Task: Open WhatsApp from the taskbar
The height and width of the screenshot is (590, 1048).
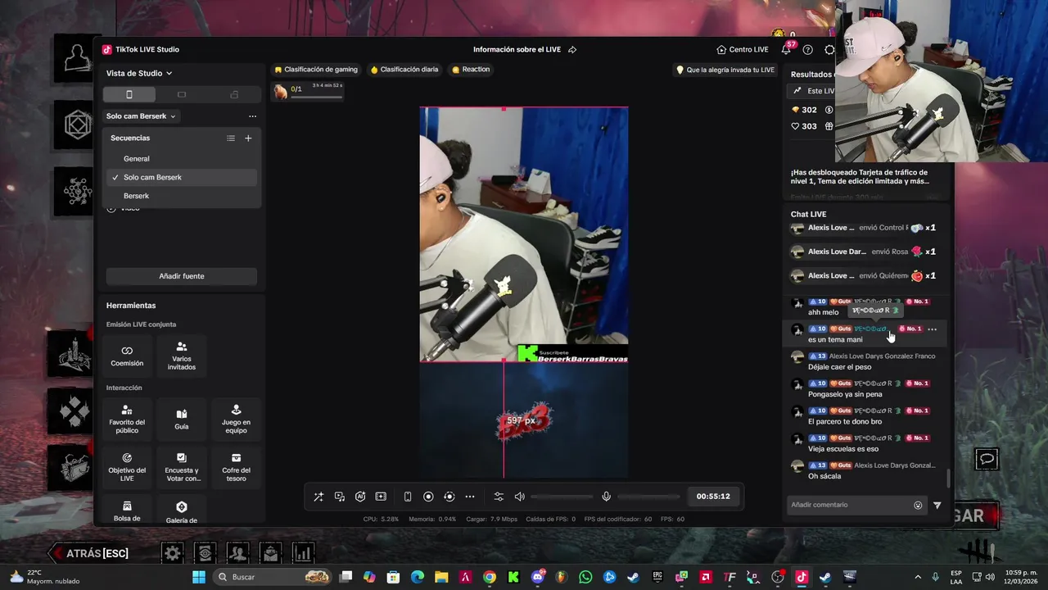Action: [585, 577]
